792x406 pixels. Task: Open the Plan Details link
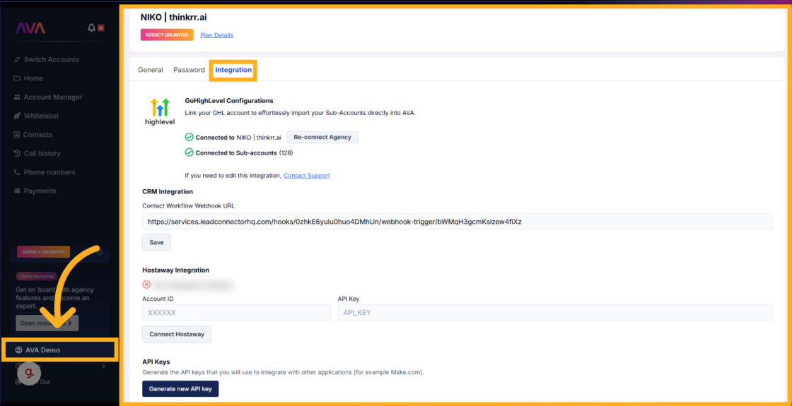[216, 35]
